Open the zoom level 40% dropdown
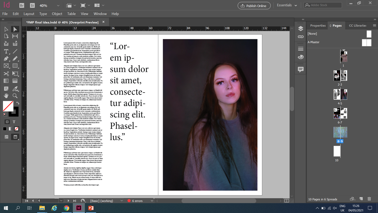 point(58,6)
